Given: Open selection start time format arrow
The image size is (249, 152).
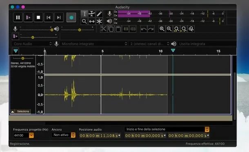Looking at the screenshot, I should coord(165,136).
